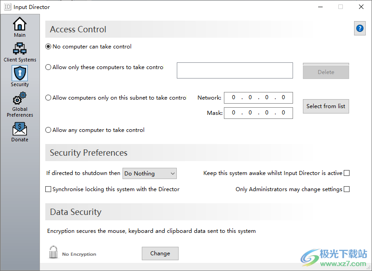This screenshot has height=271, width=372.
Task: Click the Input Director title bar icon
Action: [x=7, y=7]
